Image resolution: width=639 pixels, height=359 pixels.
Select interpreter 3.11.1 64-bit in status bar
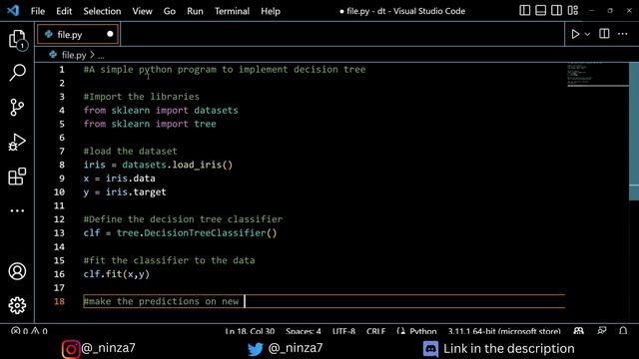click(x=504, y=331)
